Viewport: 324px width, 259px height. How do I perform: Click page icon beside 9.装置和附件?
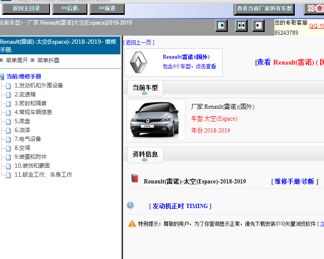coord(8,157)
